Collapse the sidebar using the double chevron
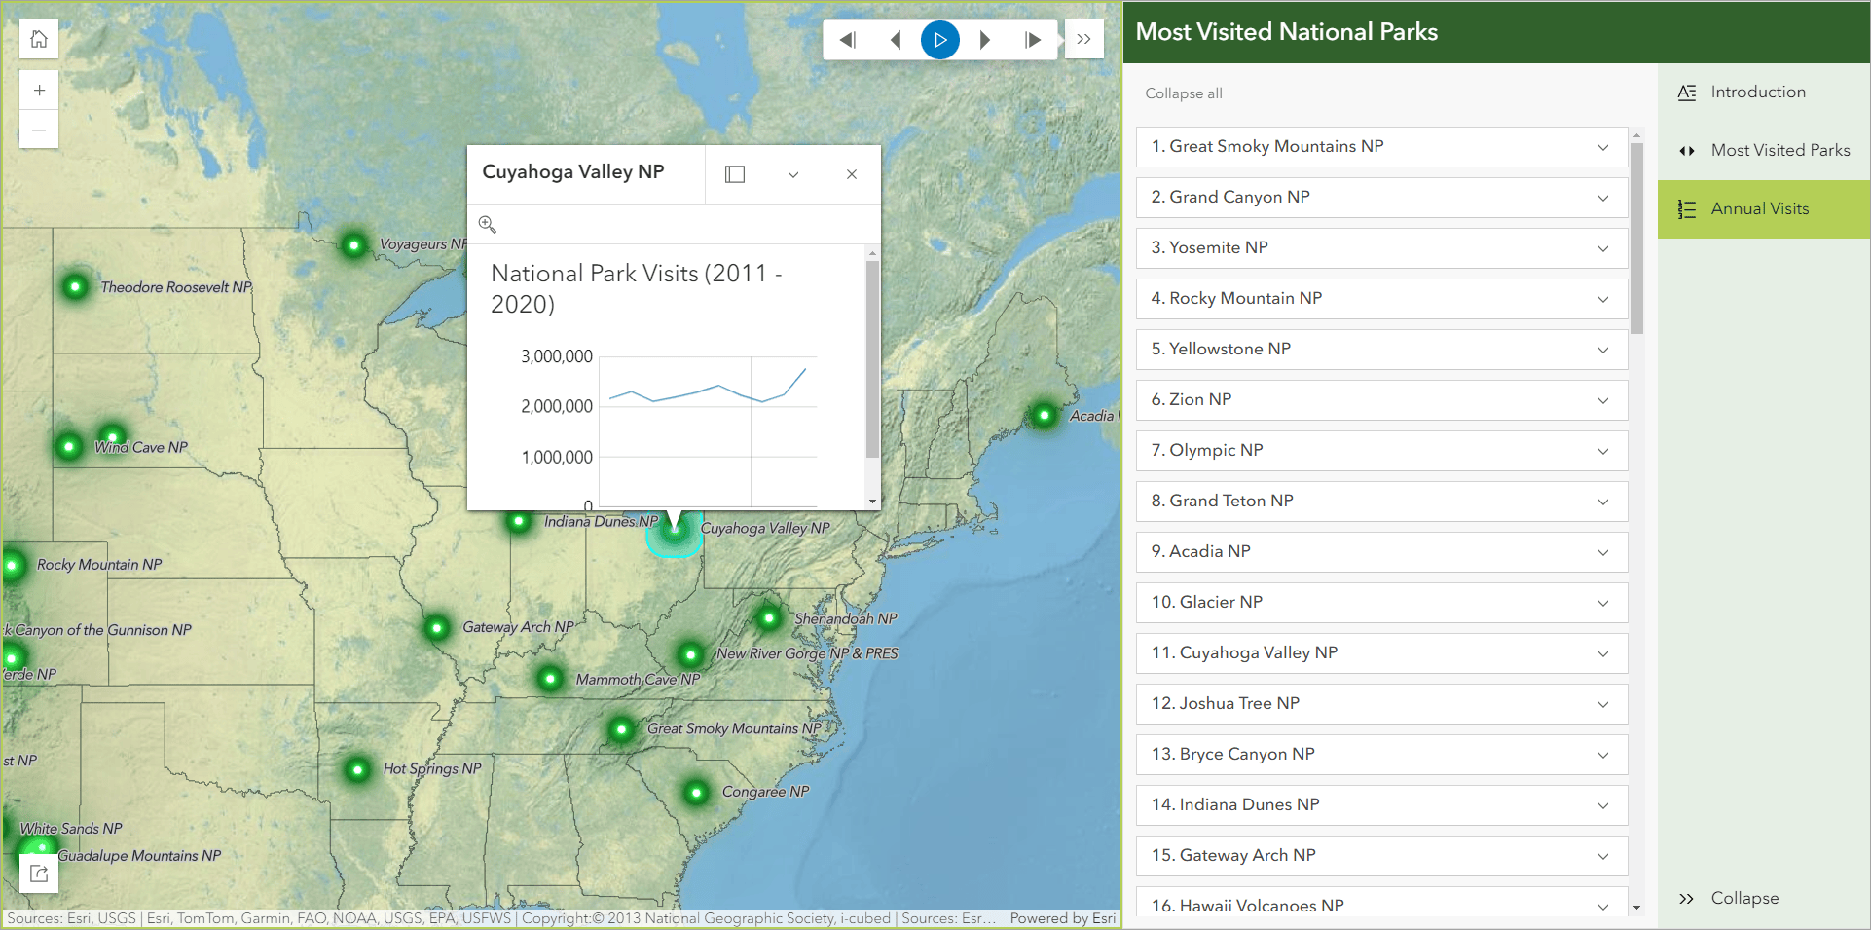Screen dimensions: 1871x930 1687,898
